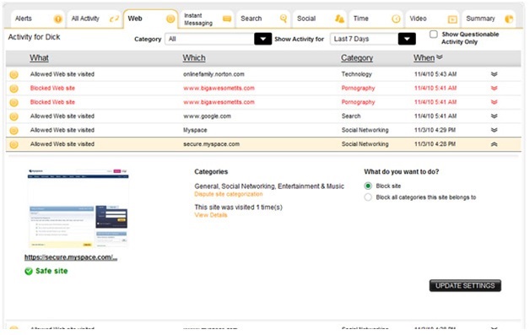Click the Instant Messaging chat icon
This screenshot has width=530, height=335.
tap(227, 19)
